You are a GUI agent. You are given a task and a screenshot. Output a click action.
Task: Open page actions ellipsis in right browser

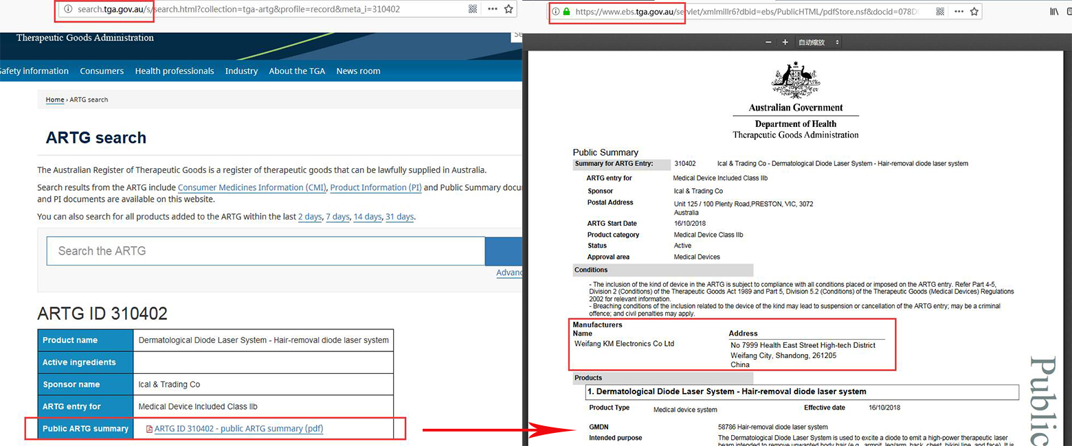[959, 12]
